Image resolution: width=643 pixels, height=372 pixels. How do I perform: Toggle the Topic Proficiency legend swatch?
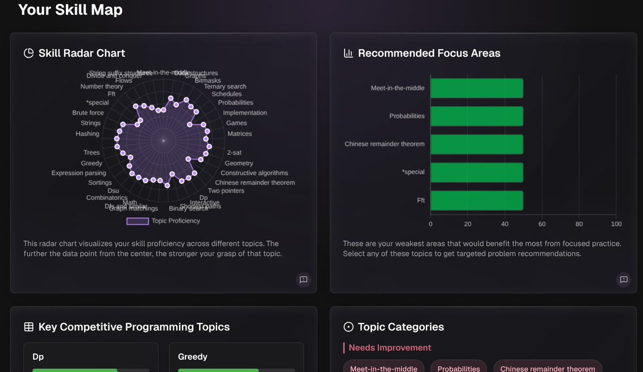[x=138, y=221]
